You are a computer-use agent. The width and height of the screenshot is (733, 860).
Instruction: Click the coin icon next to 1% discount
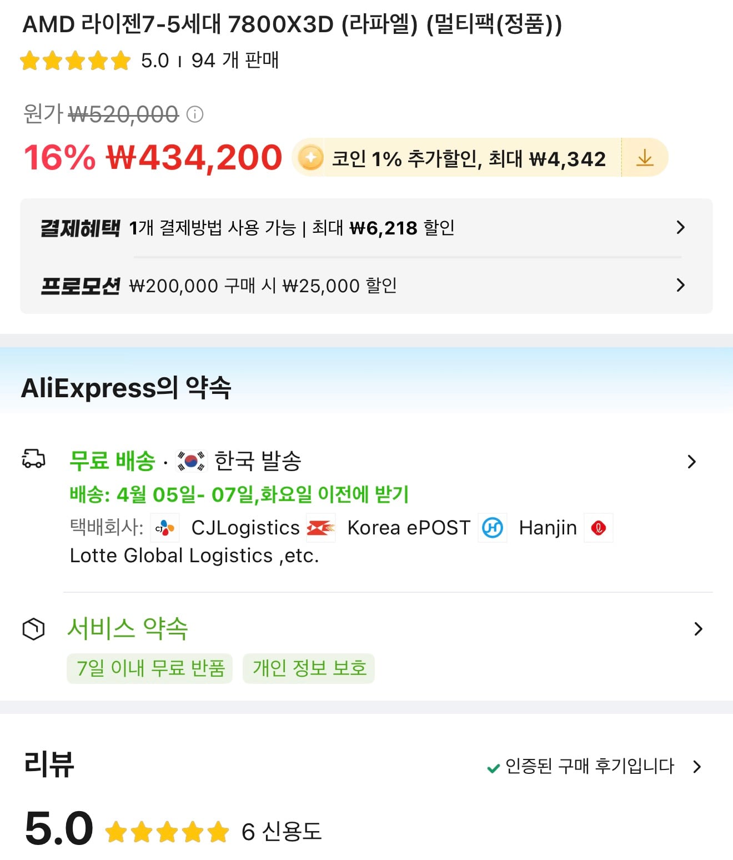[309, 158]
